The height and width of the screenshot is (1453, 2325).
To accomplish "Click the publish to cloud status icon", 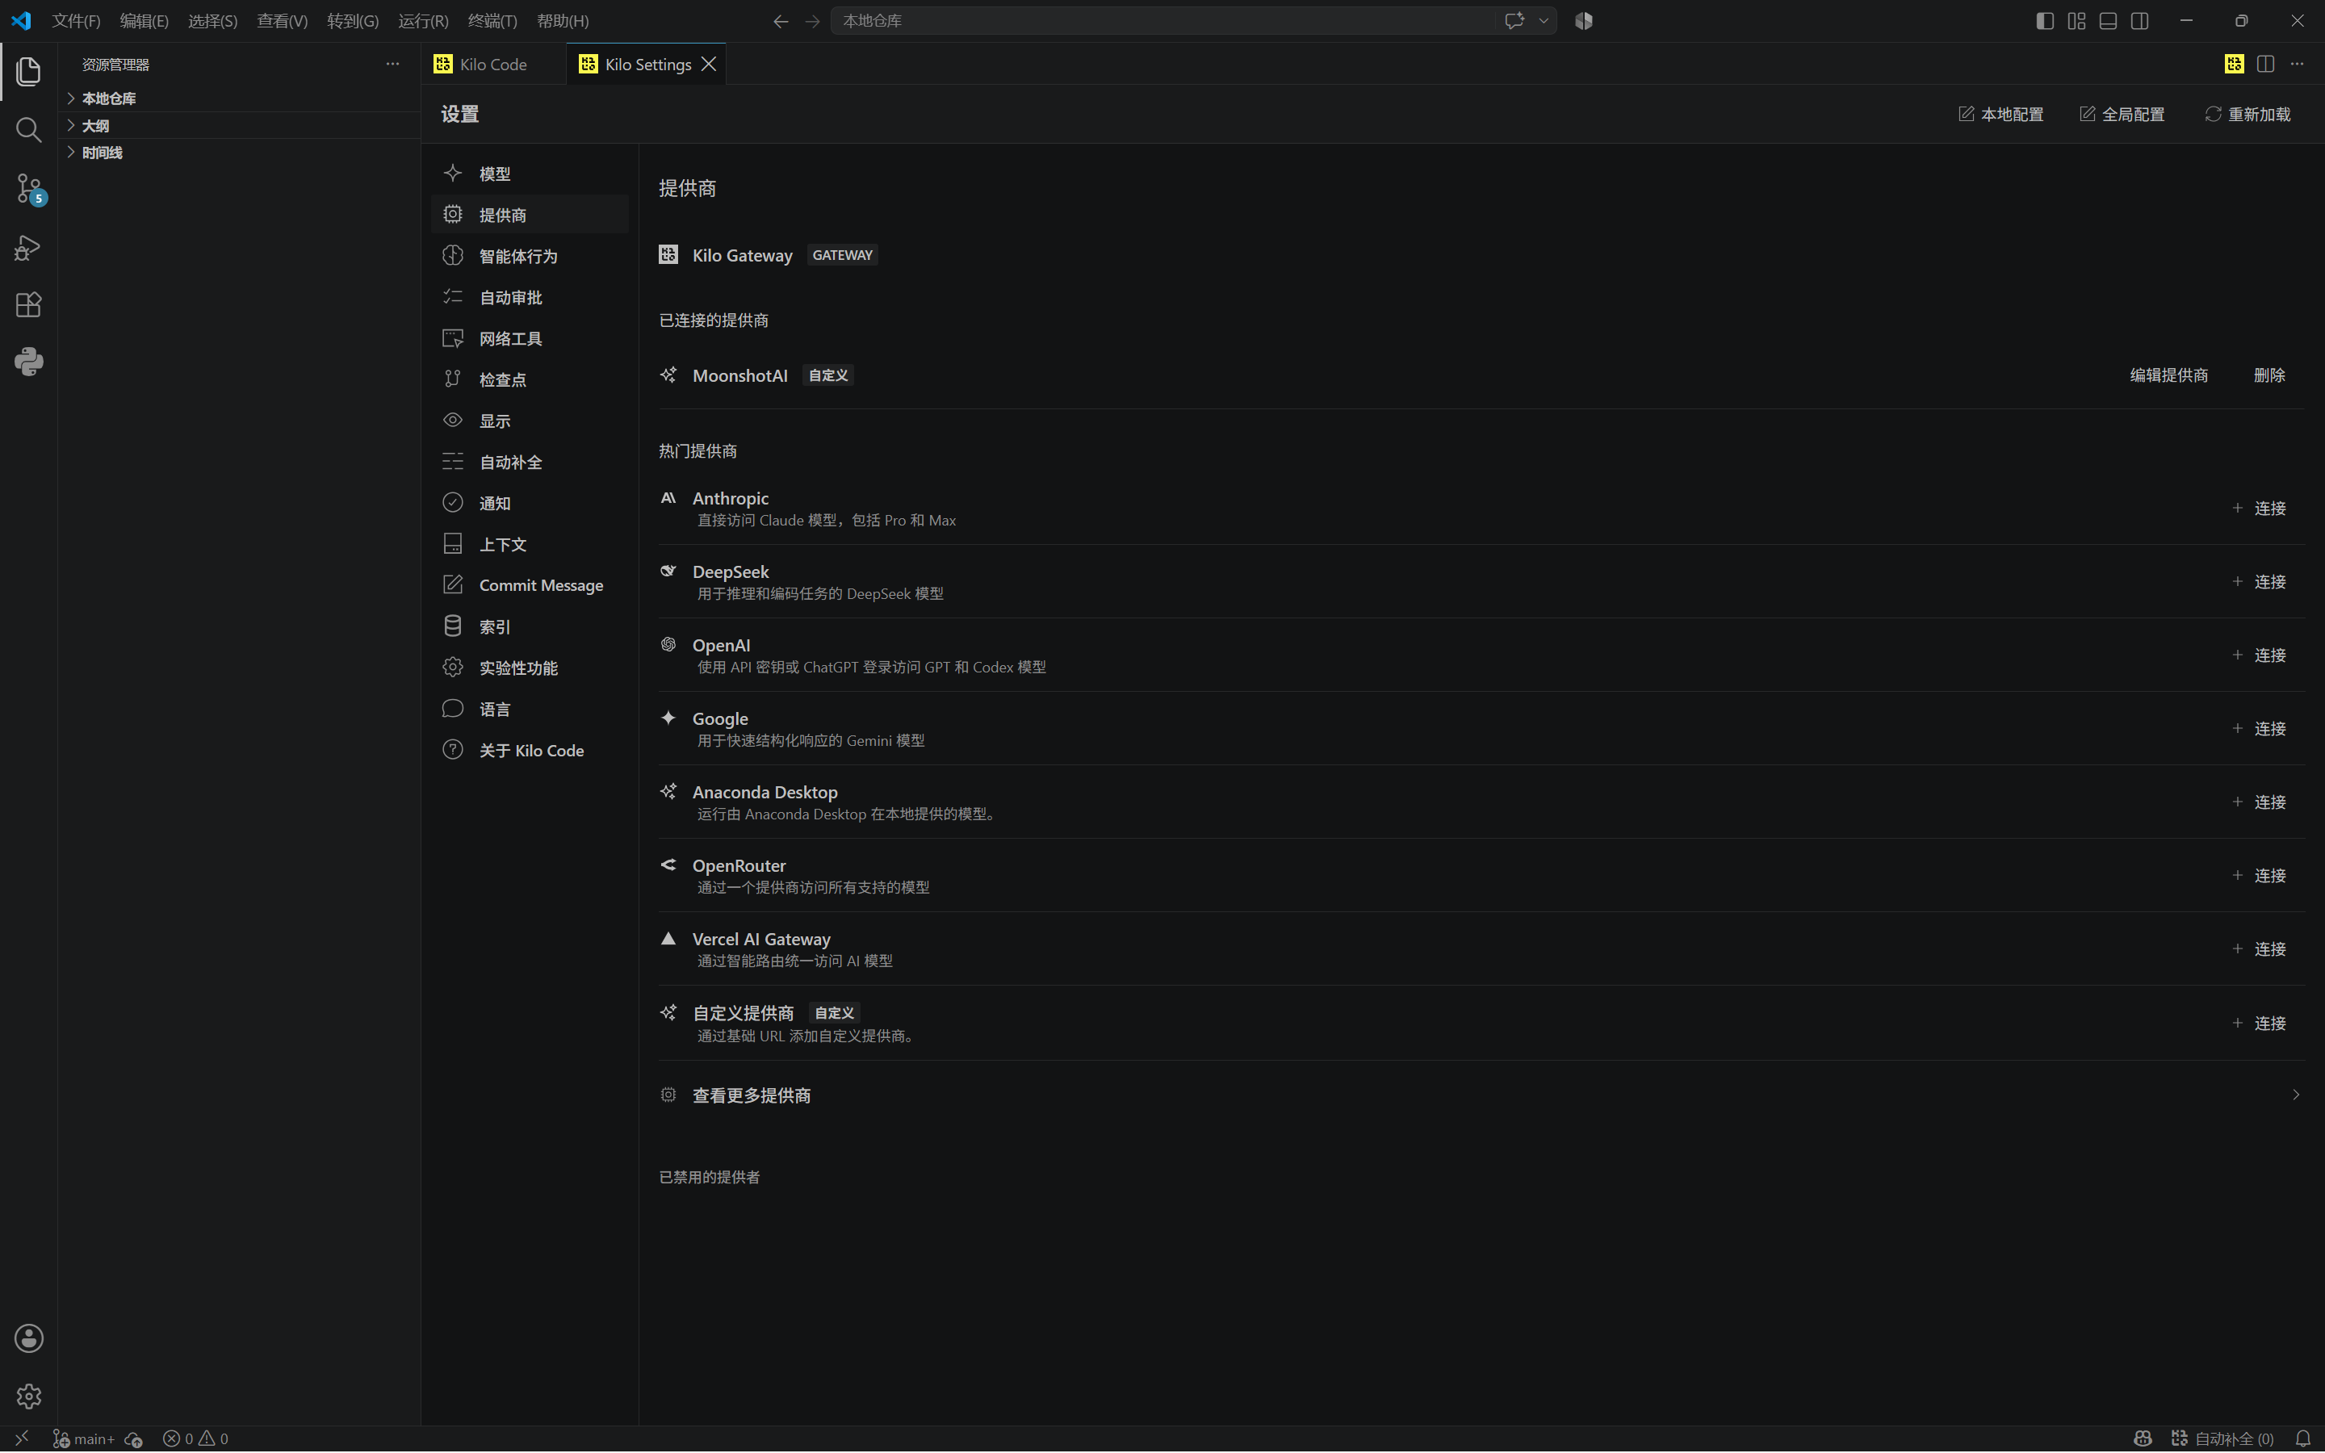I will [x=133, y=1438].
